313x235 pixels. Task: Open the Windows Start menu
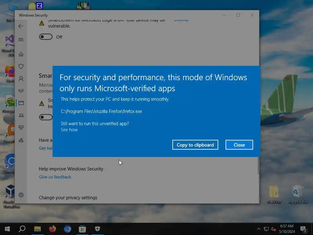(x=7, y=229)
